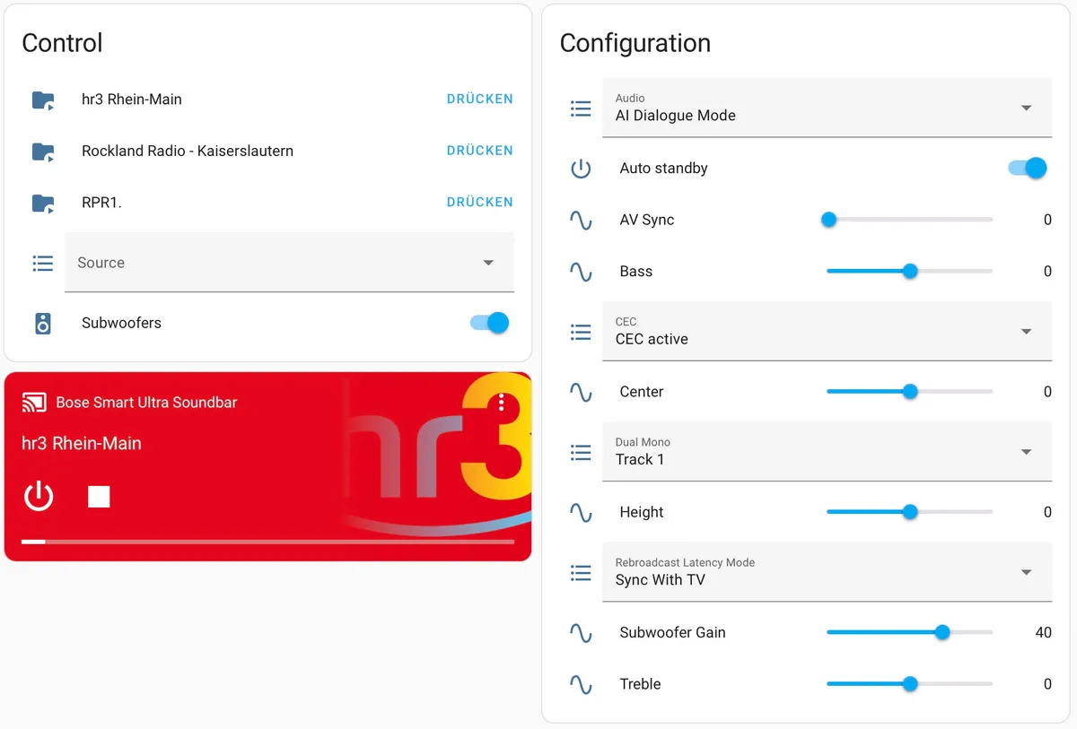
Task: Click the Bass slider handle
Action: (910, 271)
